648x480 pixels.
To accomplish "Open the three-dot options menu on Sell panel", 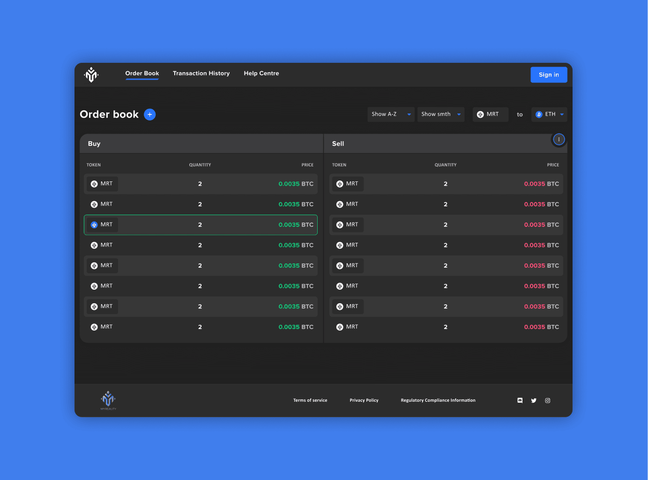I will pyautogui.click(x=559, y=140).
